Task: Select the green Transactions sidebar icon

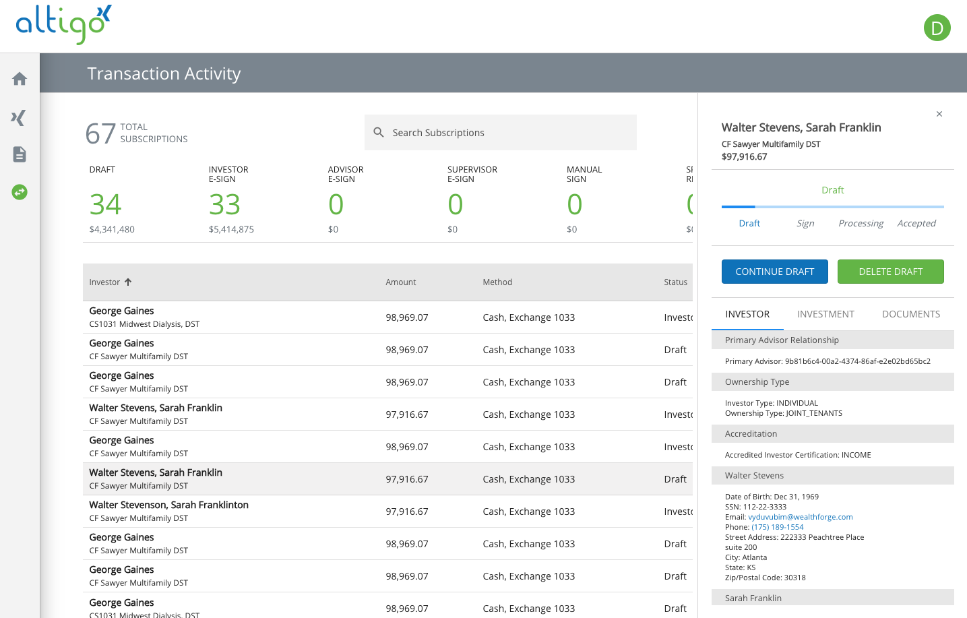Action: (x=20, y=192)
